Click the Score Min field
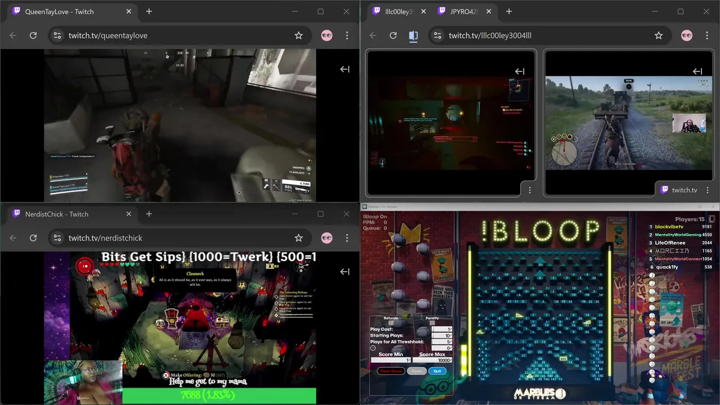This screenshot has height=405, width=720. 391,360
